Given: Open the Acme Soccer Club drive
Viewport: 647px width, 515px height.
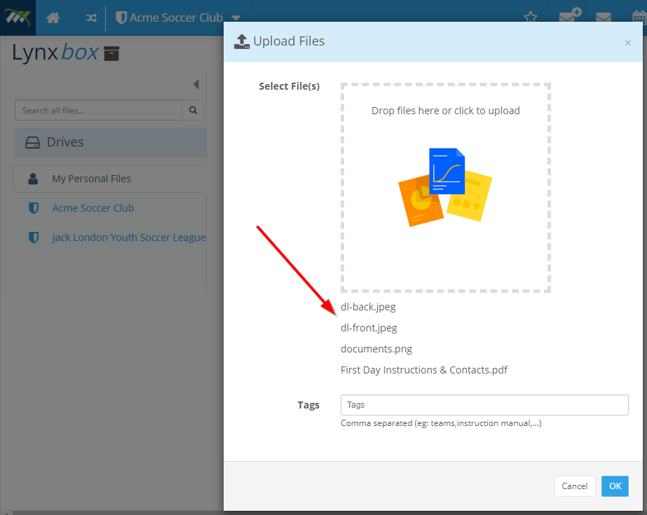Looking at the screenshot, I should (93, 208).
